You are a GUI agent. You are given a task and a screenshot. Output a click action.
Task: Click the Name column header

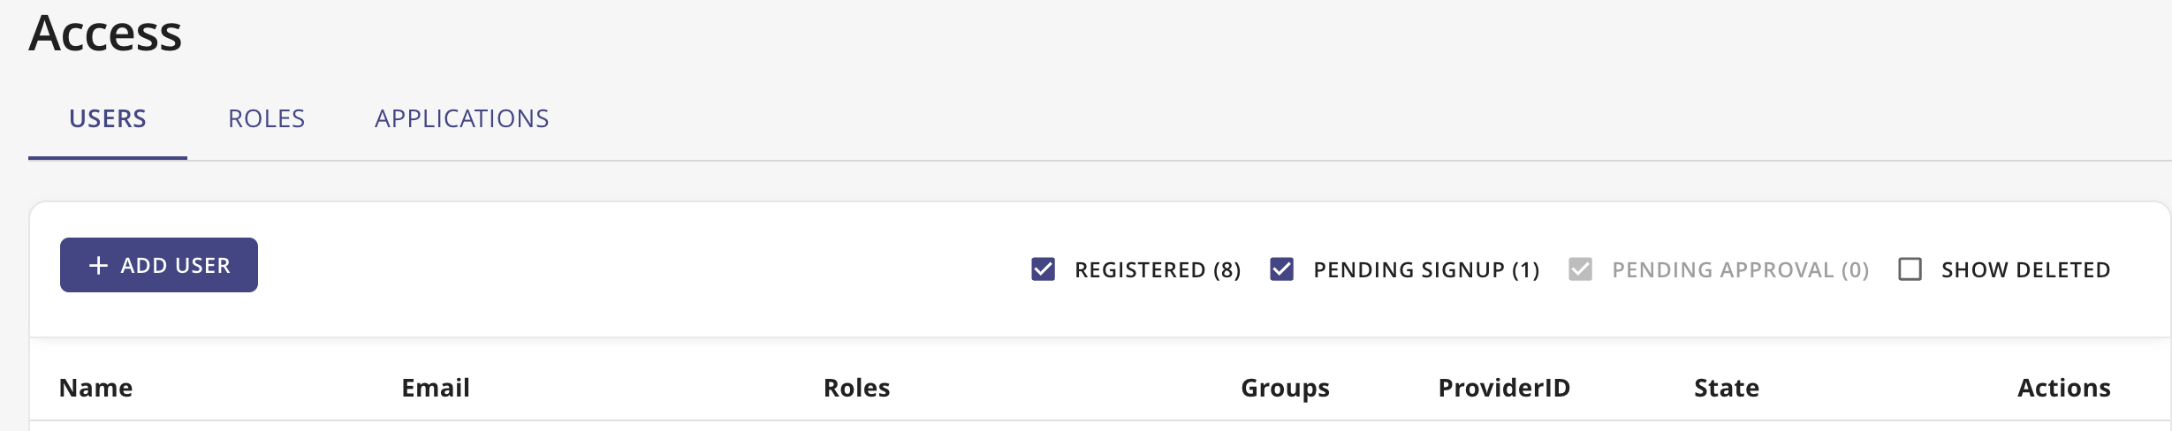(95, 388)
